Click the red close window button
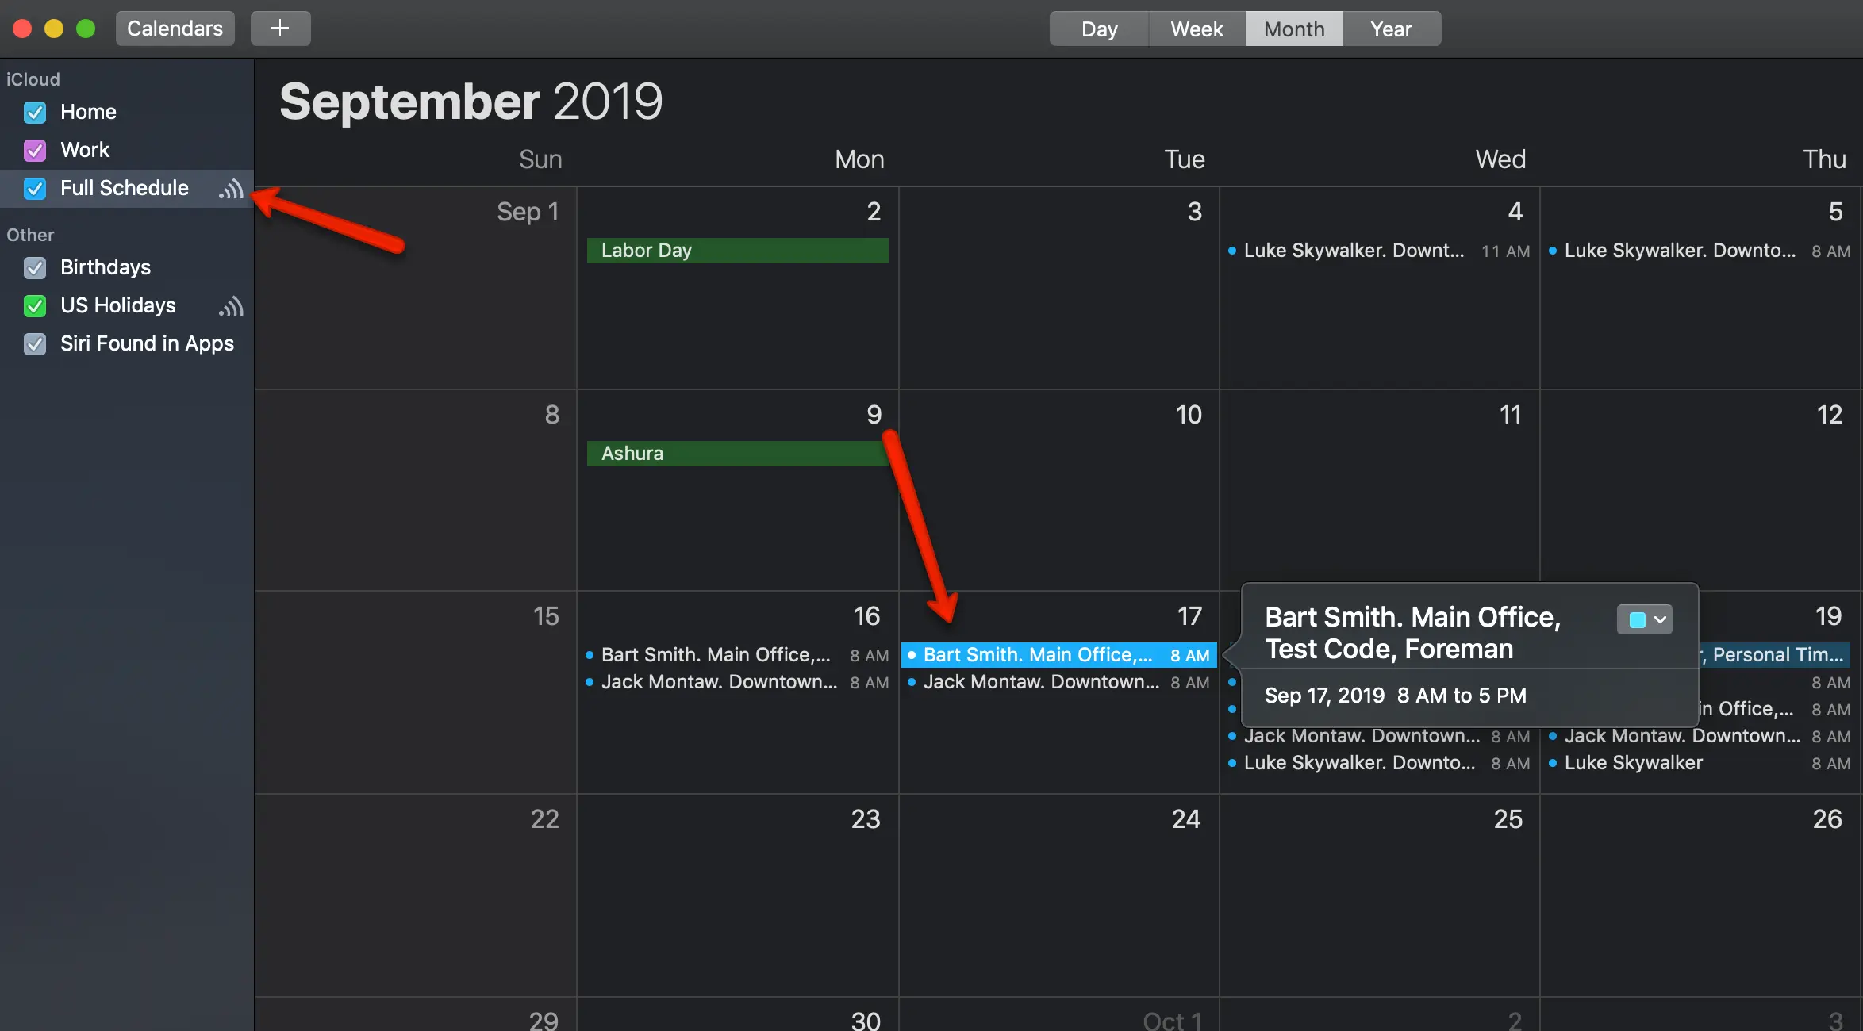The image size is (1863, 1031). point(22,29)
